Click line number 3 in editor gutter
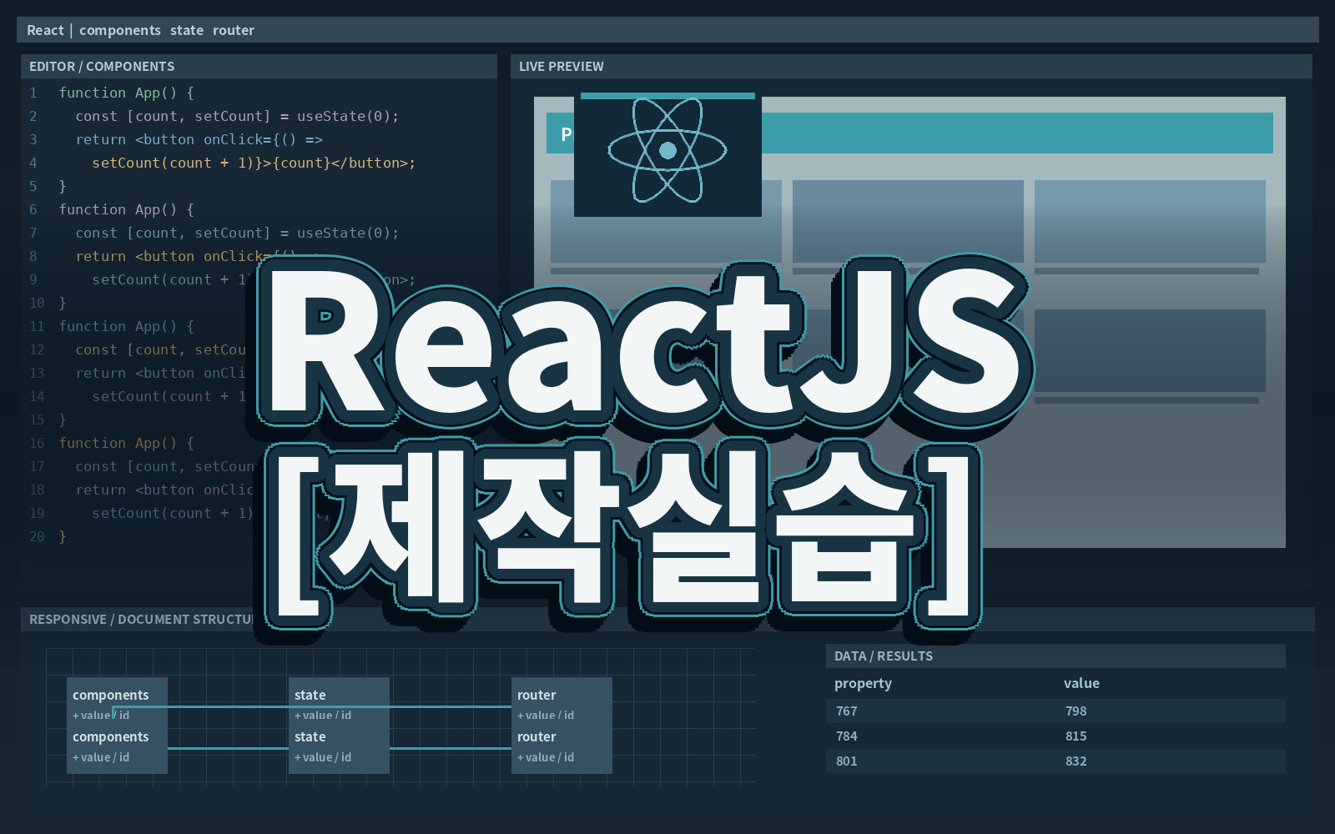This screenshot has height=834, width=1335. tap(33, 139)
